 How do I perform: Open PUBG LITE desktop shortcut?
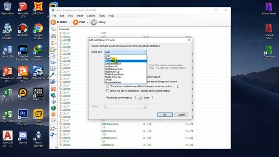(x=38, y=95)
